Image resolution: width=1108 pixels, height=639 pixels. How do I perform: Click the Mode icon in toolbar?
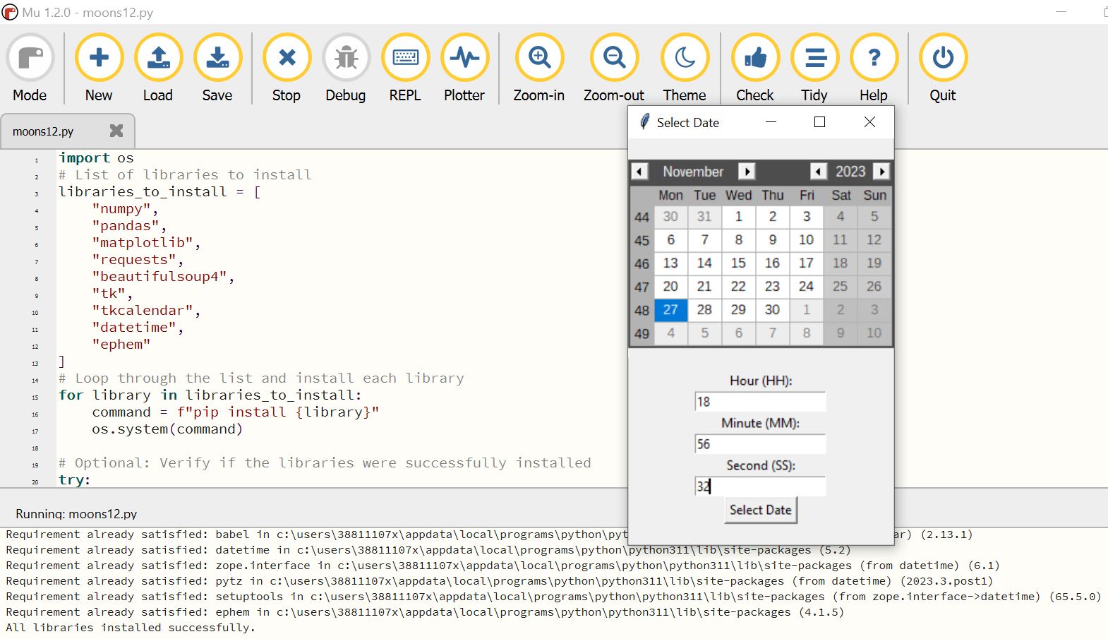30,58
